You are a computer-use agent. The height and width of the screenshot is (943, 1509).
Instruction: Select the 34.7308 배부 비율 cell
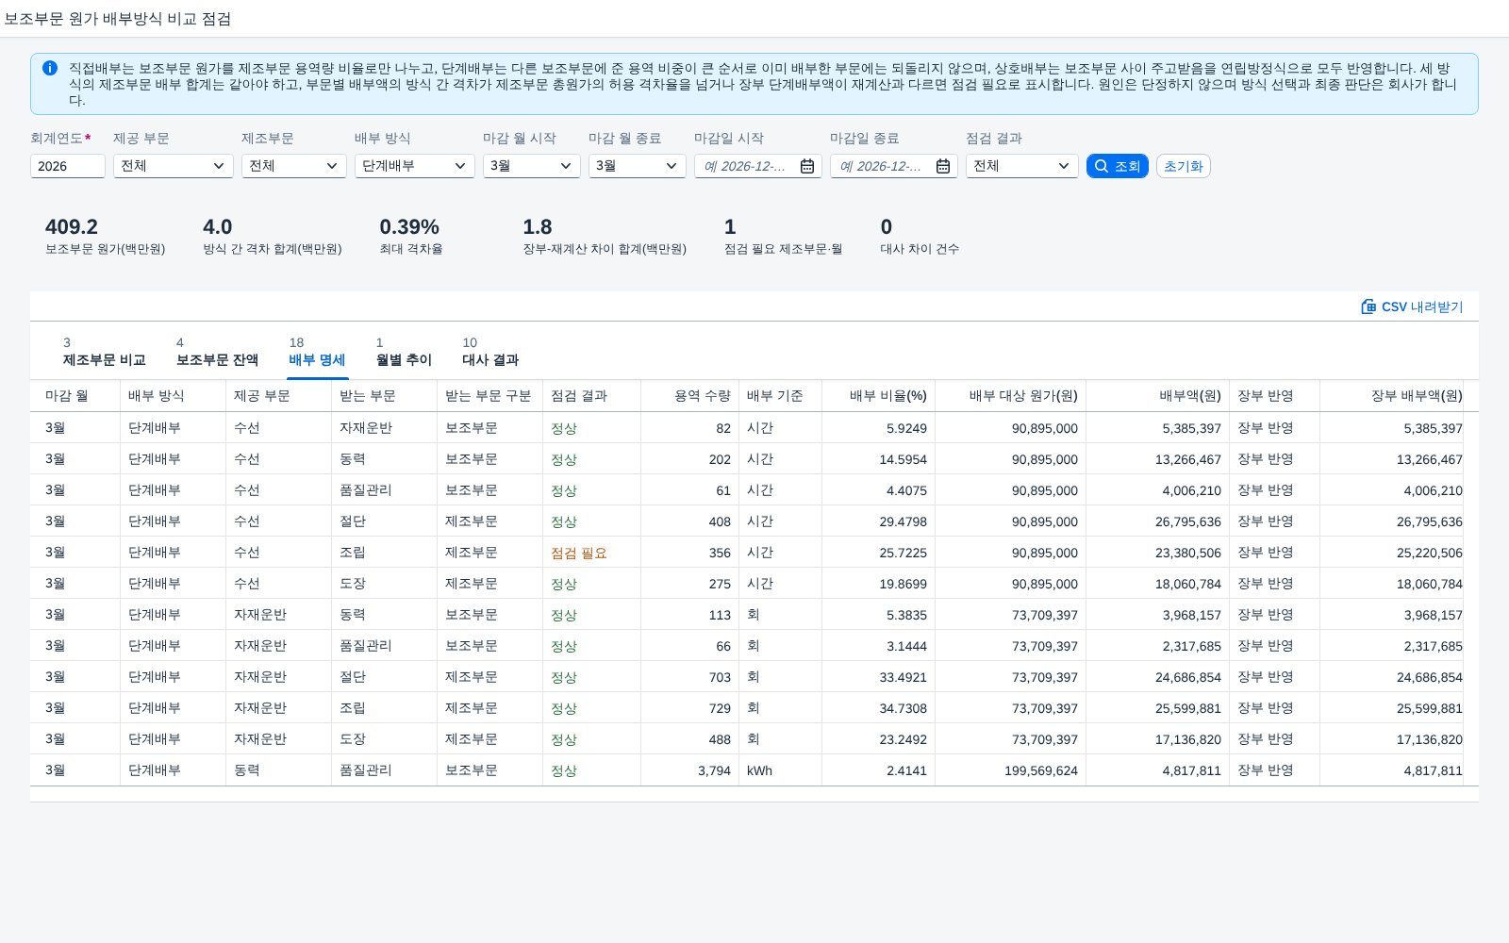pyautogui.click(x=879, y=708)
